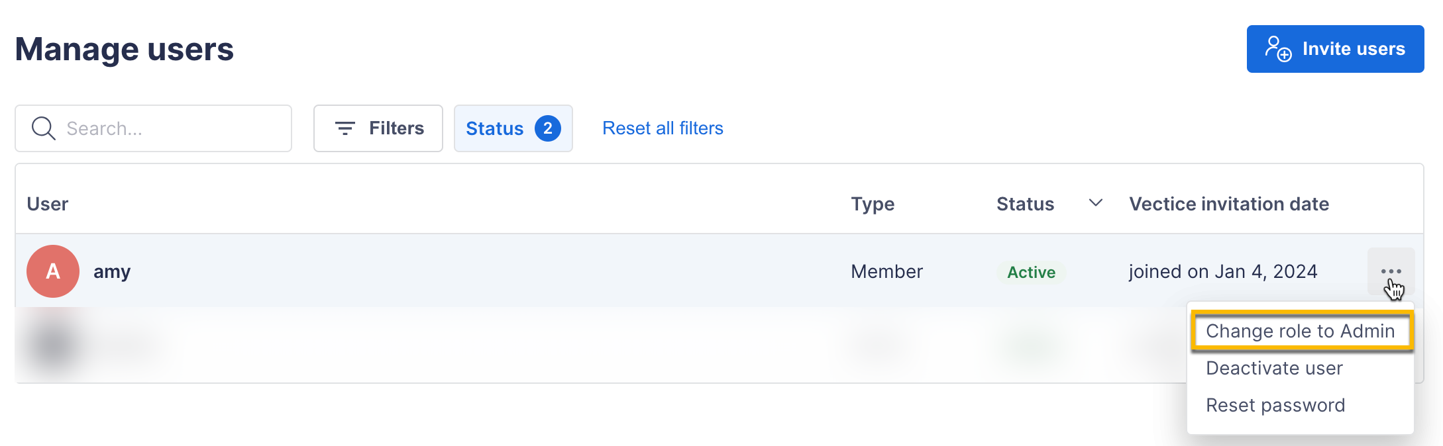Choose Deactivate user from menu

click(1273, 368)
